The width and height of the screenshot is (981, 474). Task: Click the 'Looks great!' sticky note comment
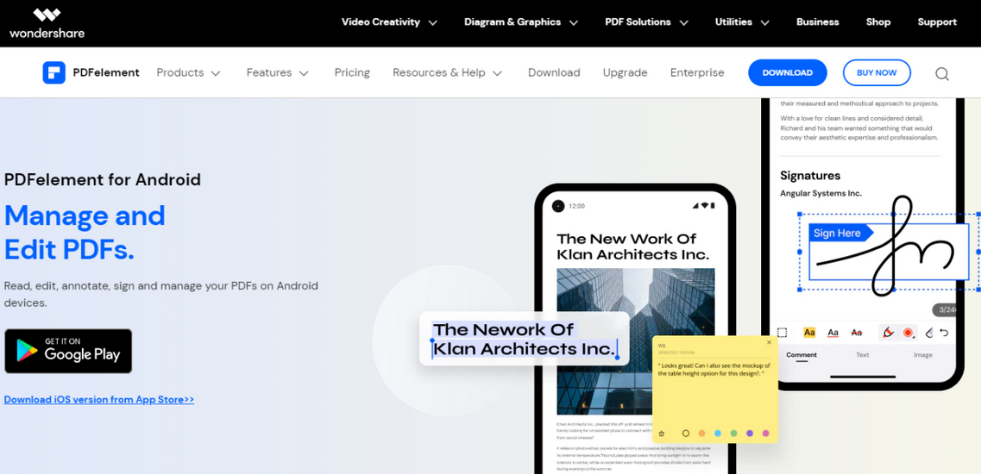714,369
